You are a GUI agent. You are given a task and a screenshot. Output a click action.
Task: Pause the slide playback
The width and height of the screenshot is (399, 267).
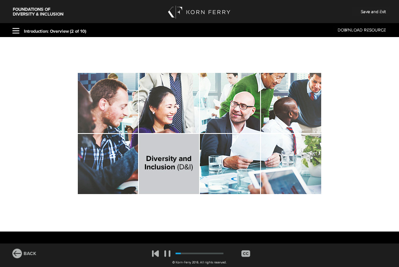click(167, 253)
